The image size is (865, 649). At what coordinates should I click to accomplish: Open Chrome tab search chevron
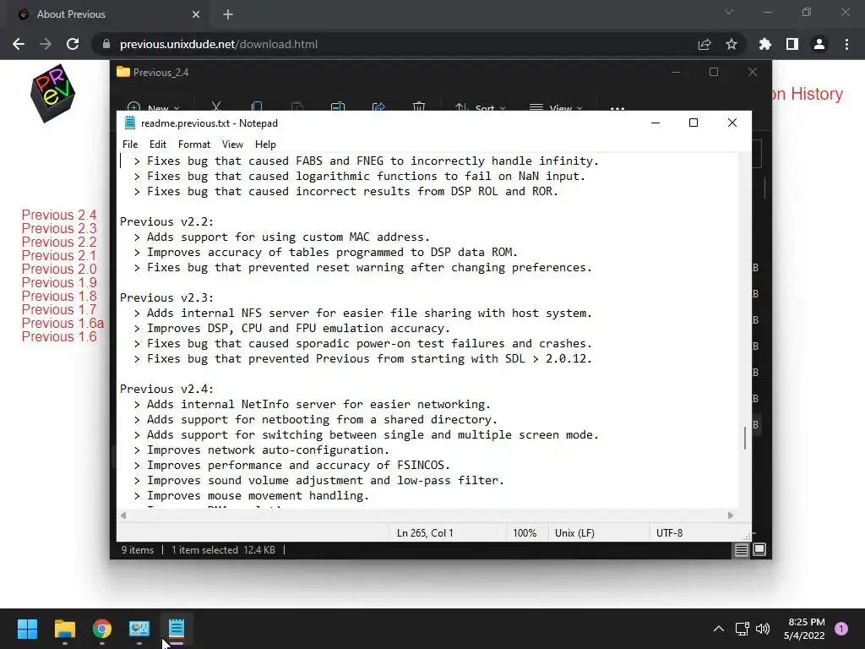(x=729, y=12)
